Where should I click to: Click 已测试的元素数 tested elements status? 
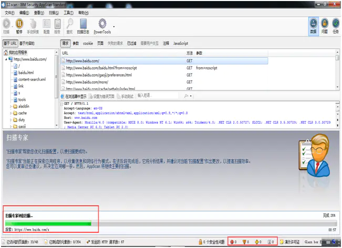click(63, 242)
